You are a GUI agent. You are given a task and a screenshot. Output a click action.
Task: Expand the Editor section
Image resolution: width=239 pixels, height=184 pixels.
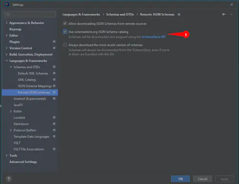click(7, 35)
